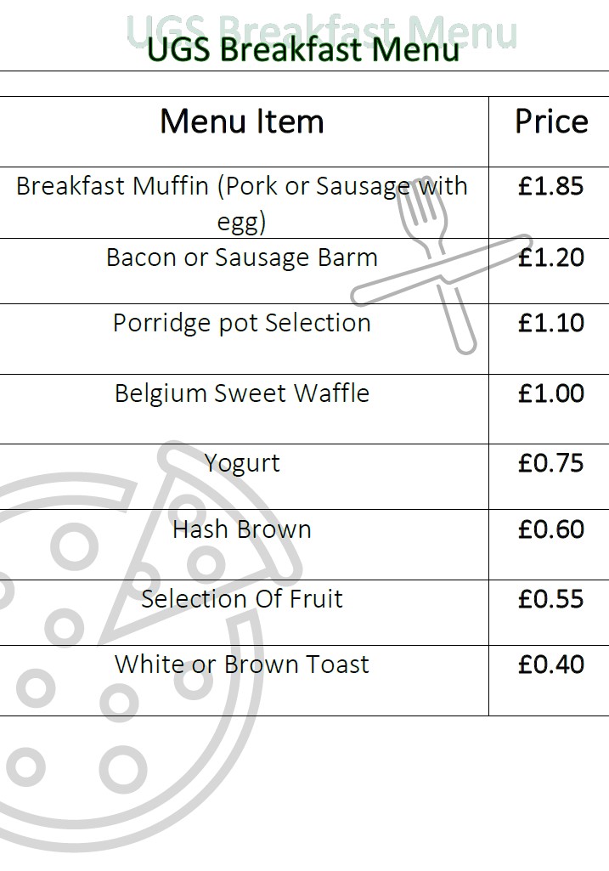609x871 pixels.
Task: Click the £0.40 price
Action: coord(550,665)
